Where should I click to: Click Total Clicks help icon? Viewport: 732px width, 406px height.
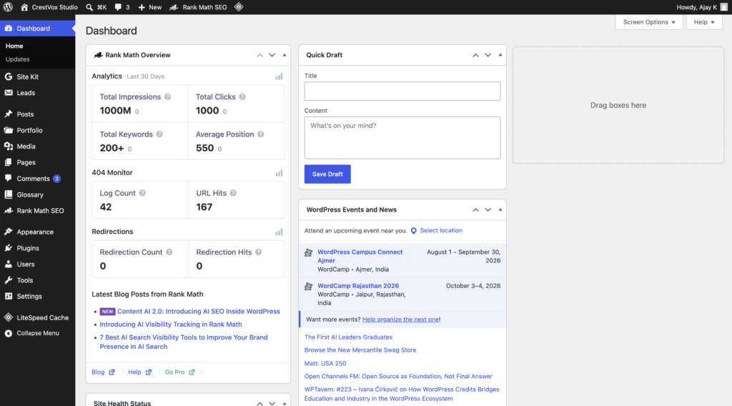tap(242, 96)
